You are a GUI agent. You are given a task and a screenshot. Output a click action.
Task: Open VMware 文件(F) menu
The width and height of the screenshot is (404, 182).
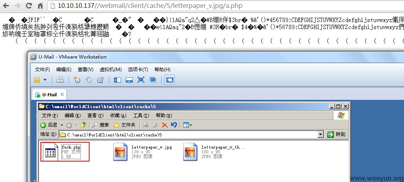point(42,69)
